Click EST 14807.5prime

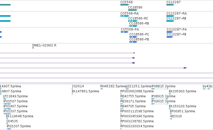(x=11, y=91)
